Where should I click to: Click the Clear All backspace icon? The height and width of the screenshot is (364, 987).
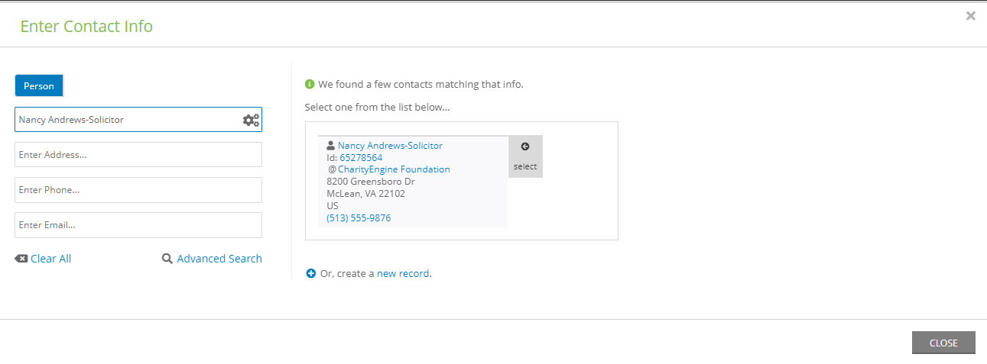(21, 259)
